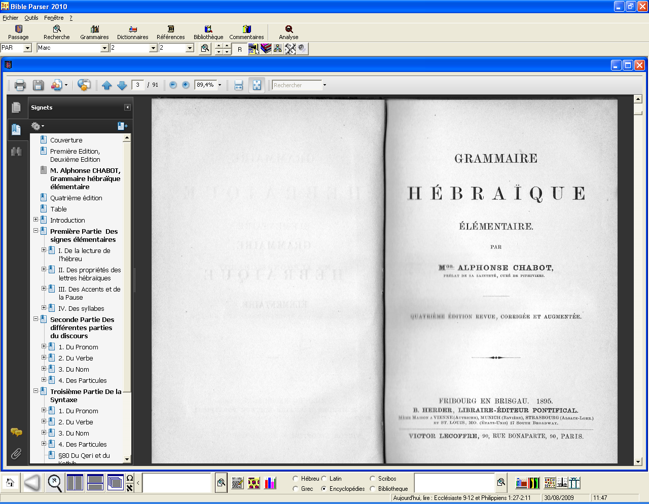Expand the 2. Du Verbe under Seconde Partie
This screenshot has height=504, width=649.
click(x=44, y=357)
